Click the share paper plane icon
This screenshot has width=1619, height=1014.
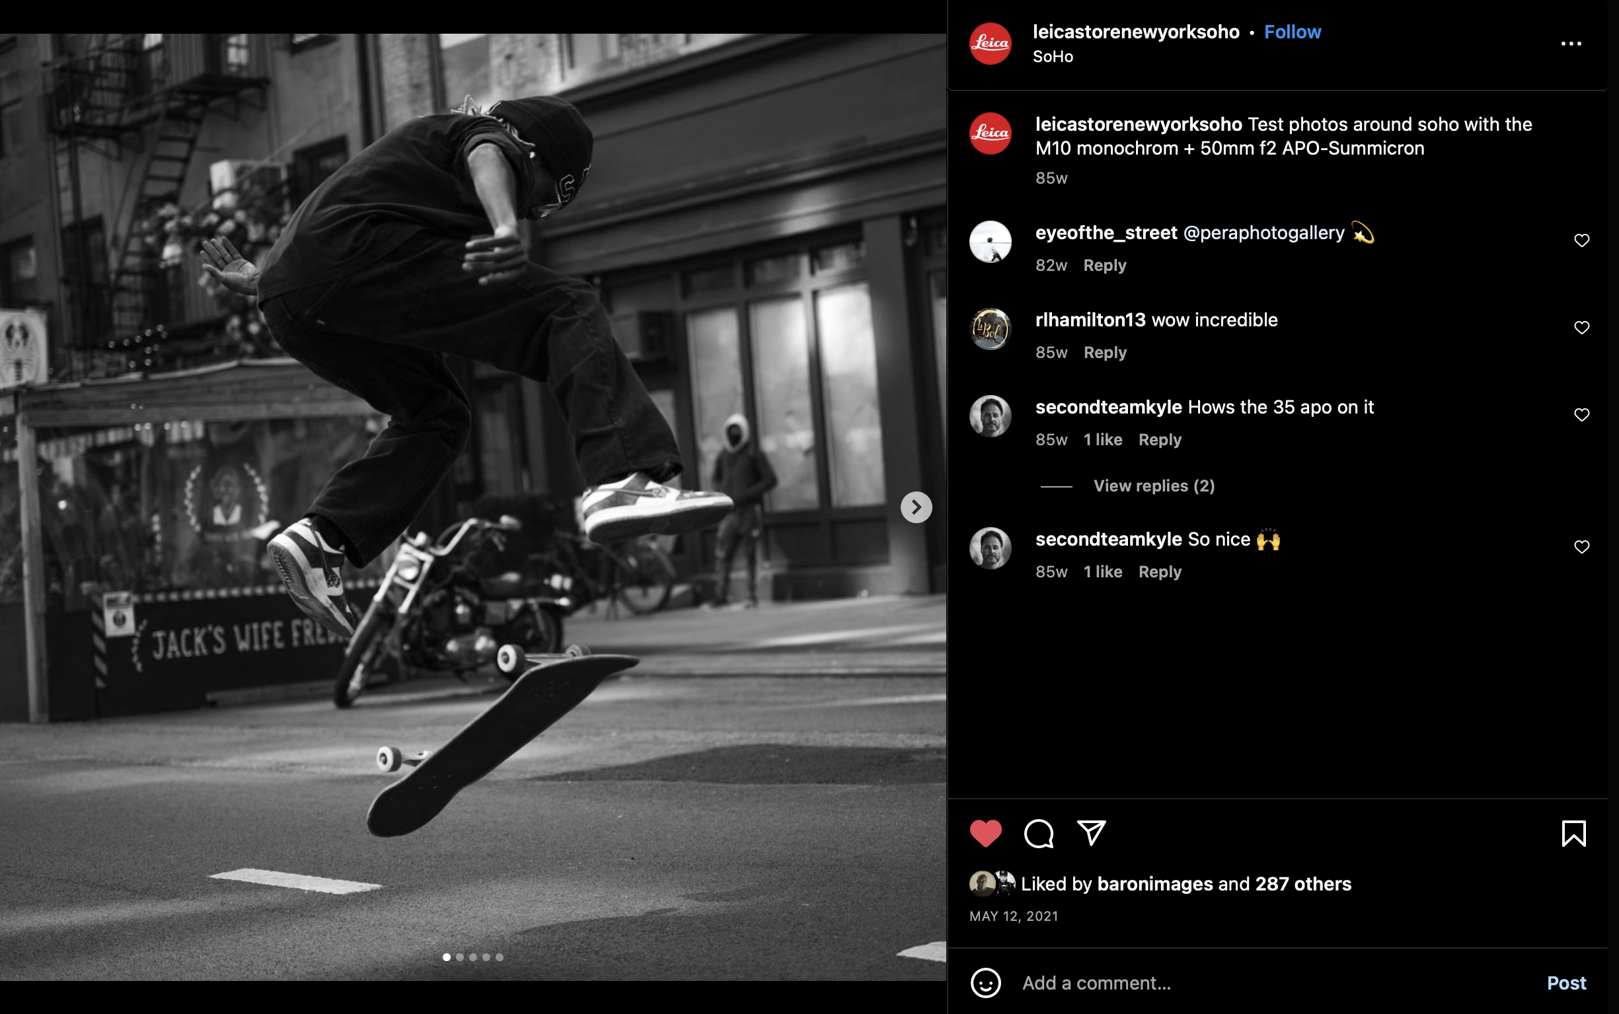coord(1091,833)
